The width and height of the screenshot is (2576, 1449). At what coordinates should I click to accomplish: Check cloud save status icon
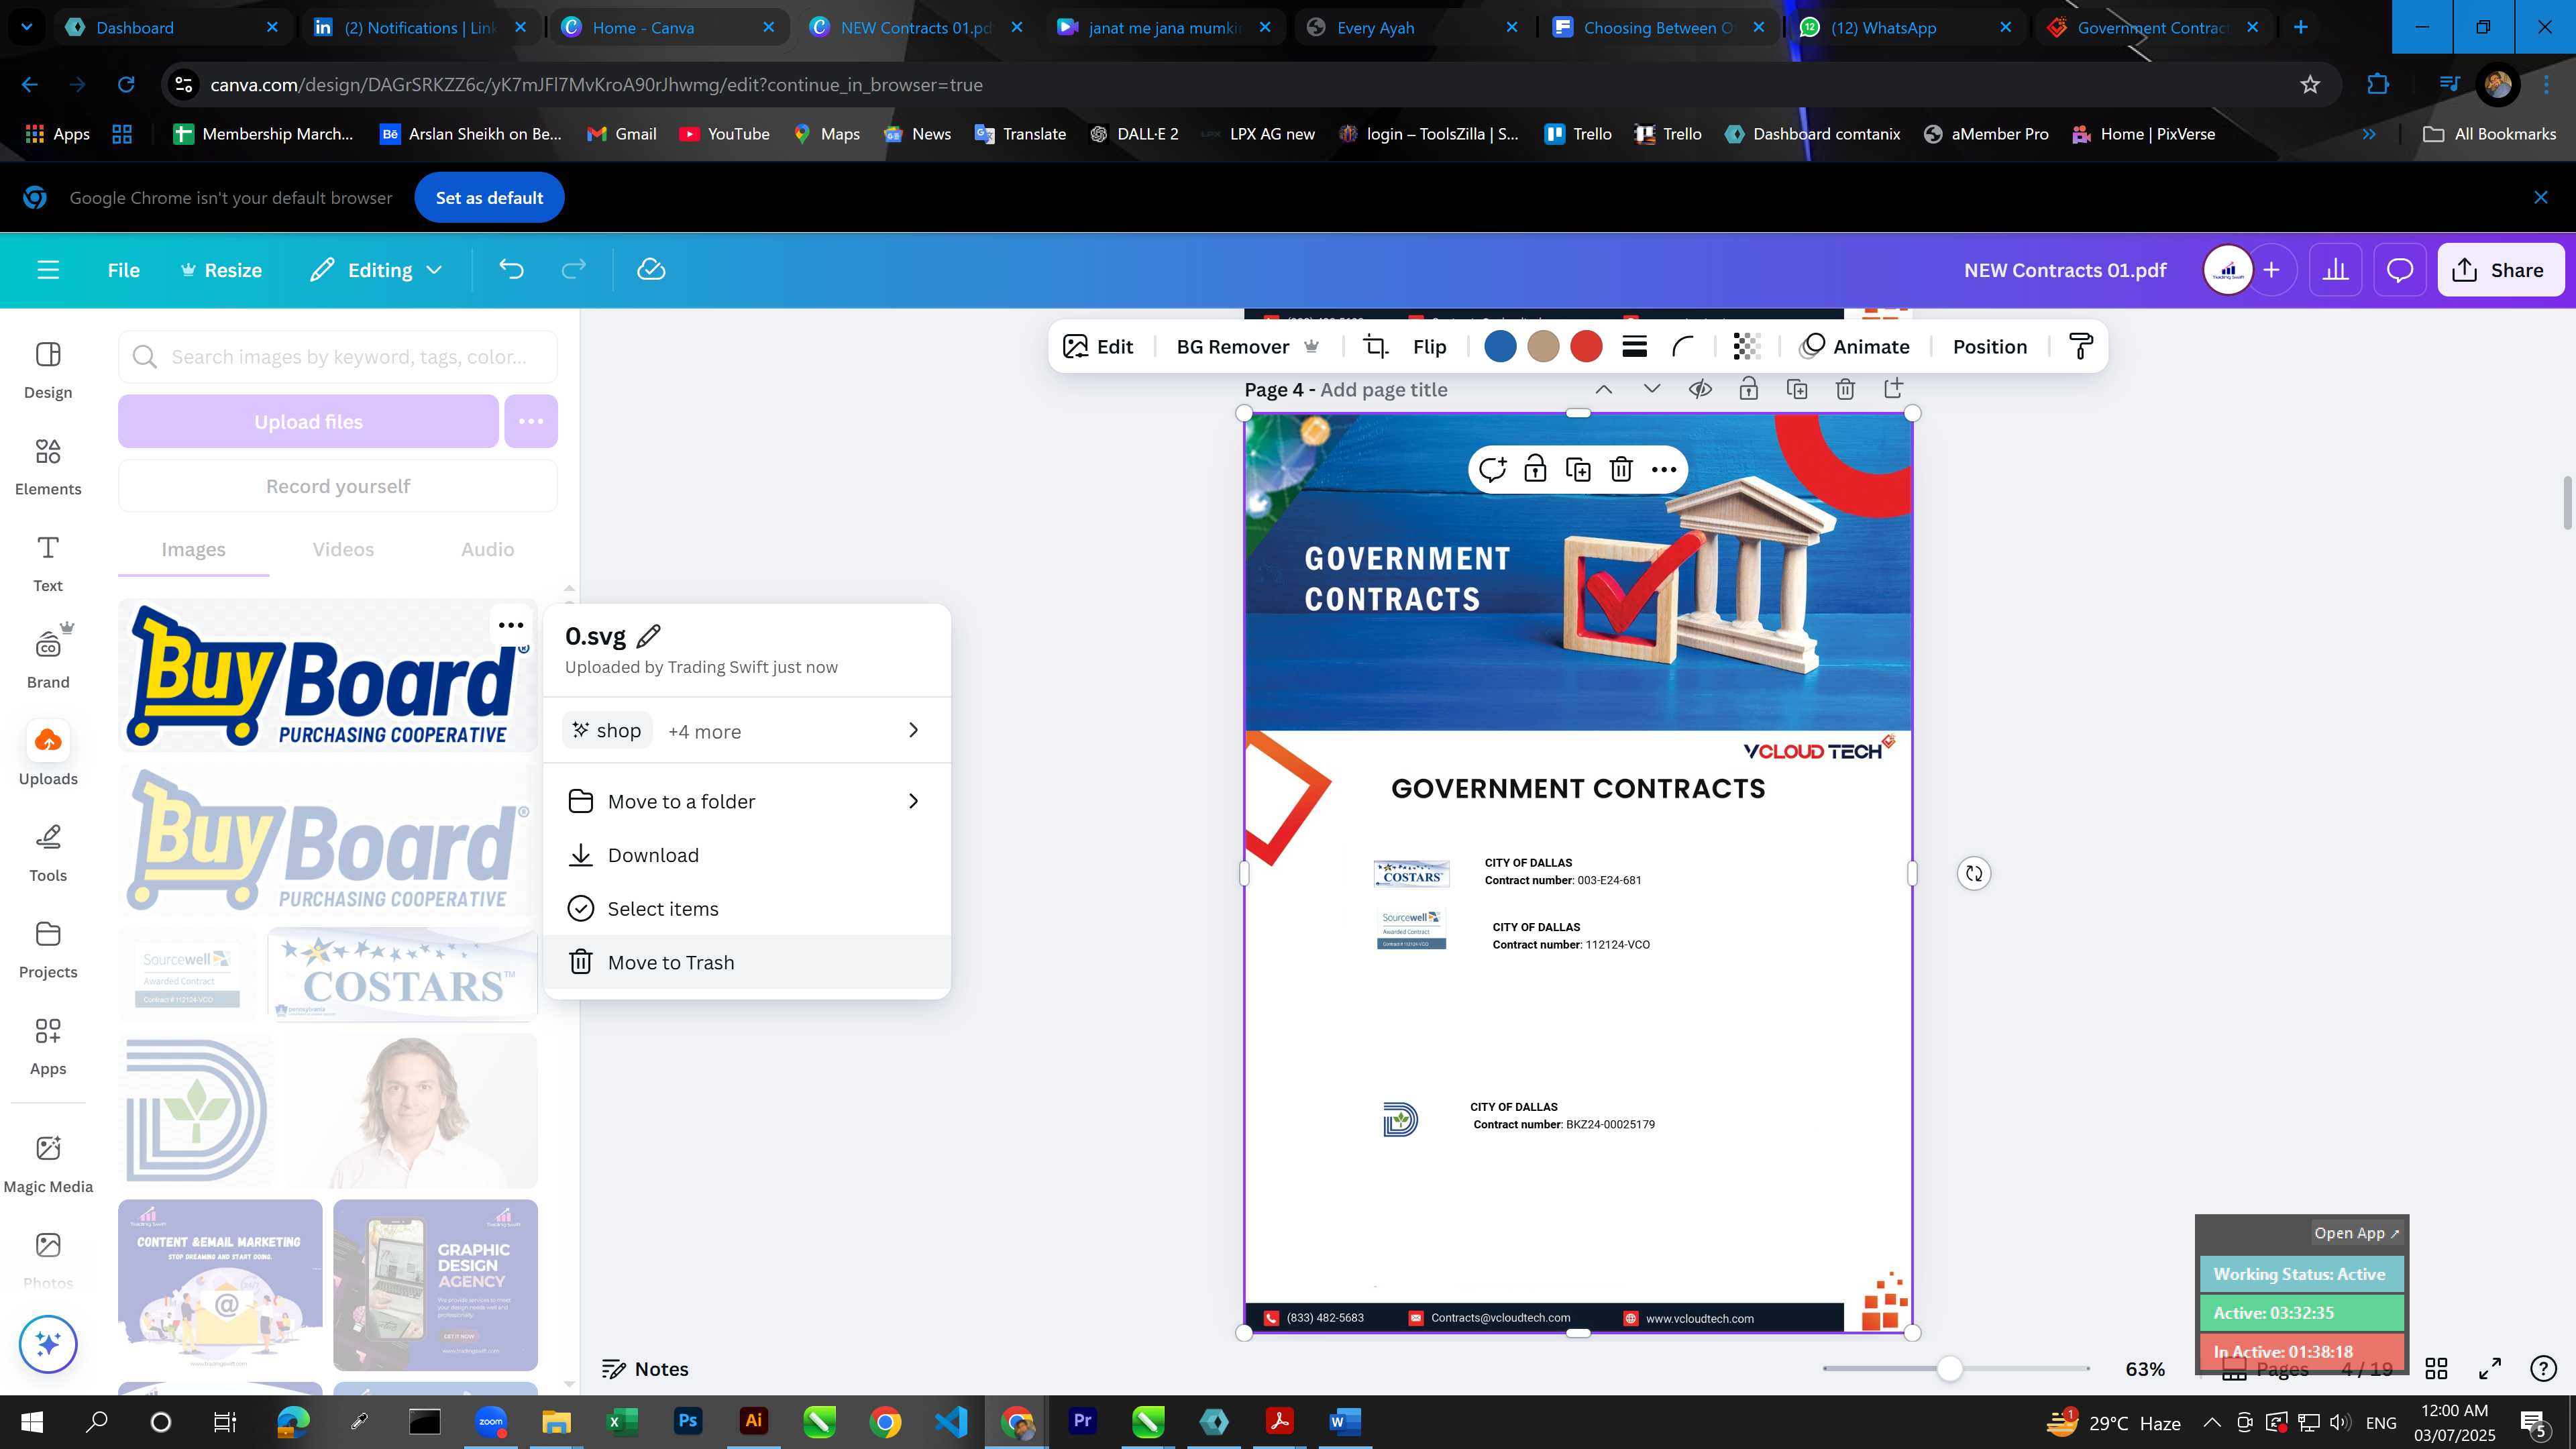pyautogui.click(x=651, y=270)
